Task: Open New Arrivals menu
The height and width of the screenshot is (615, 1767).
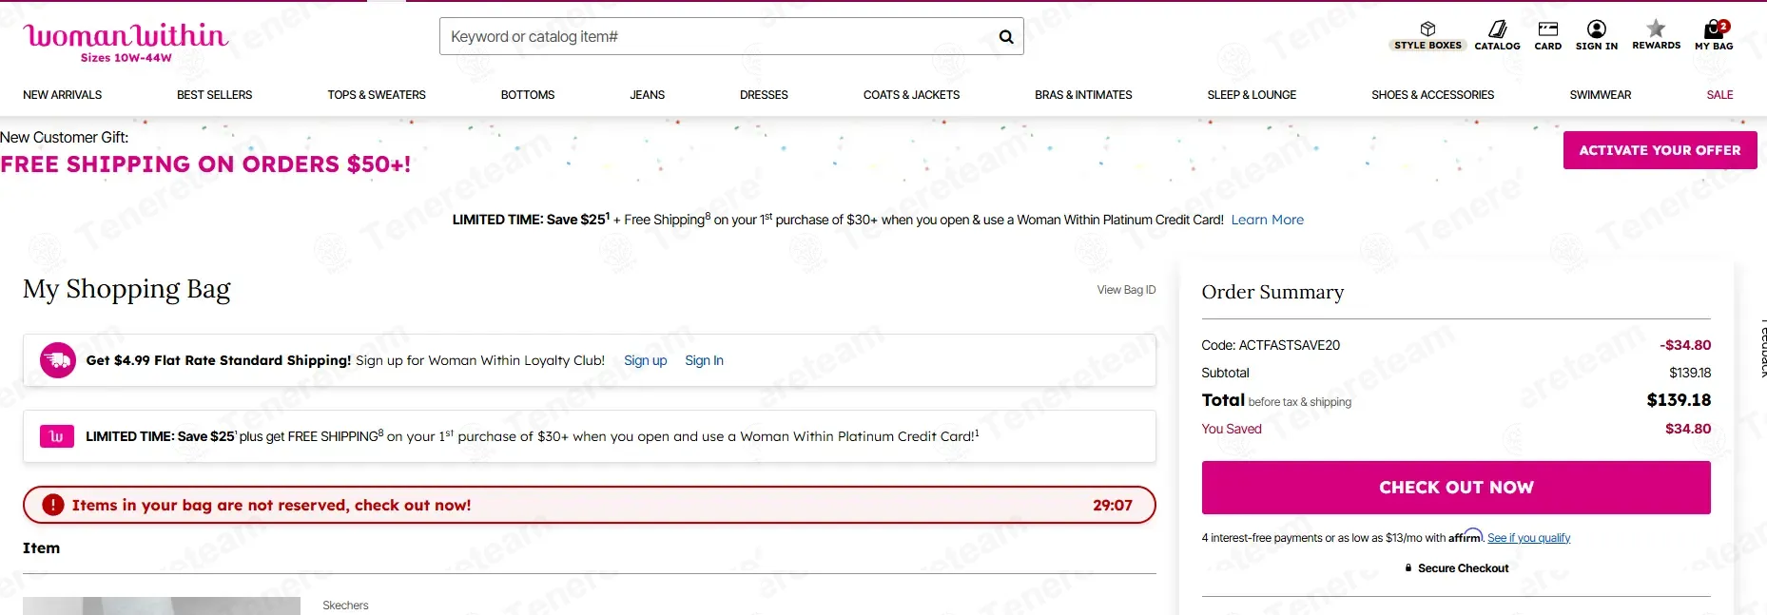Action: [x=62, y=95]
